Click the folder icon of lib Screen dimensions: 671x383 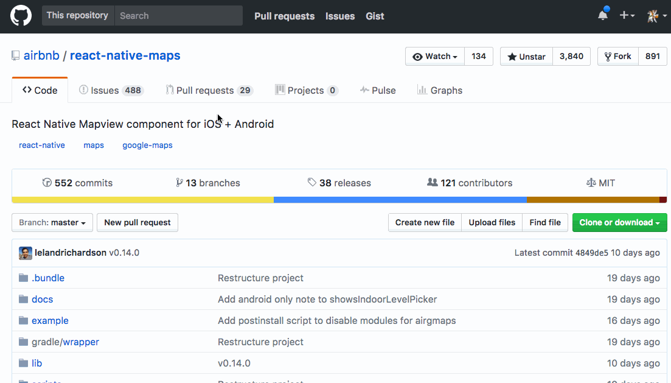24,363
